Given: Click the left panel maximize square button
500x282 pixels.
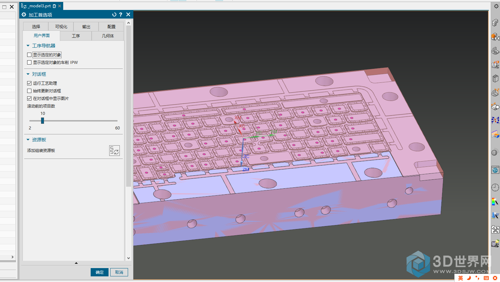Looking at the screenshot, I should 4,7.
